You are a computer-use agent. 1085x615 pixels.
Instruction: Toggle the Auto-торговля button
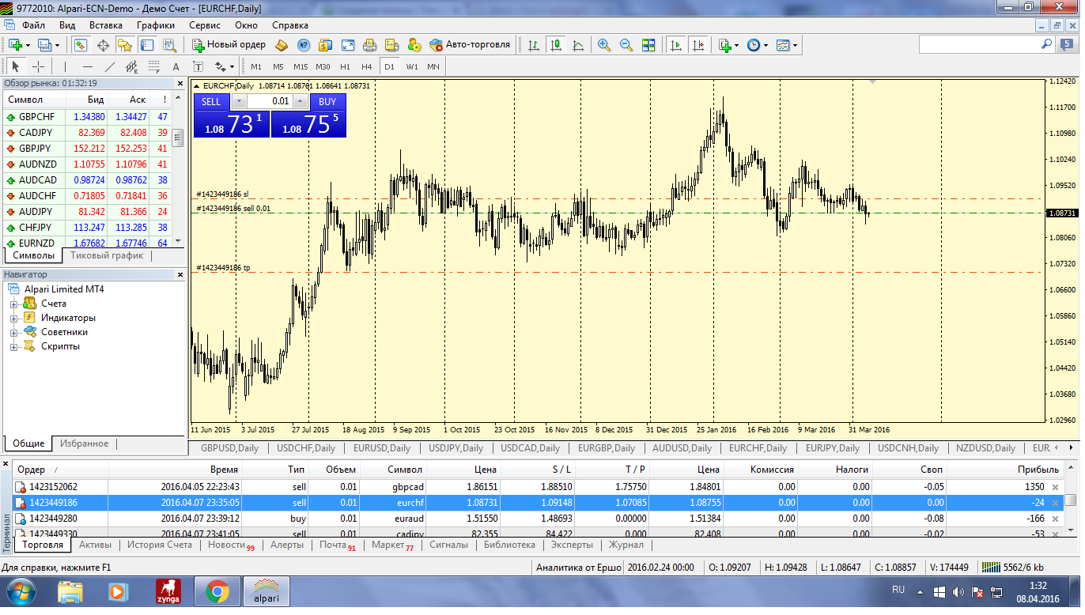pos(470,45)
